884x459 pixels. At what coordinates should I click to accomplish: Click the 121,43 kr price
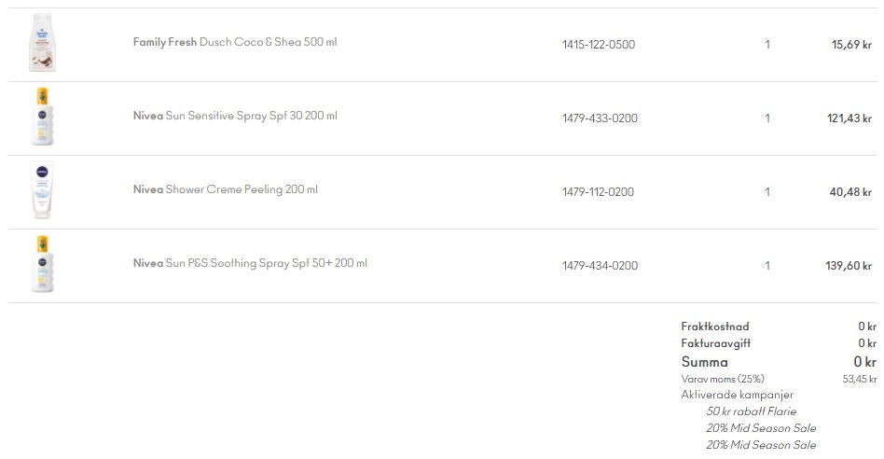pyautogui.click(x=849, y=118)
